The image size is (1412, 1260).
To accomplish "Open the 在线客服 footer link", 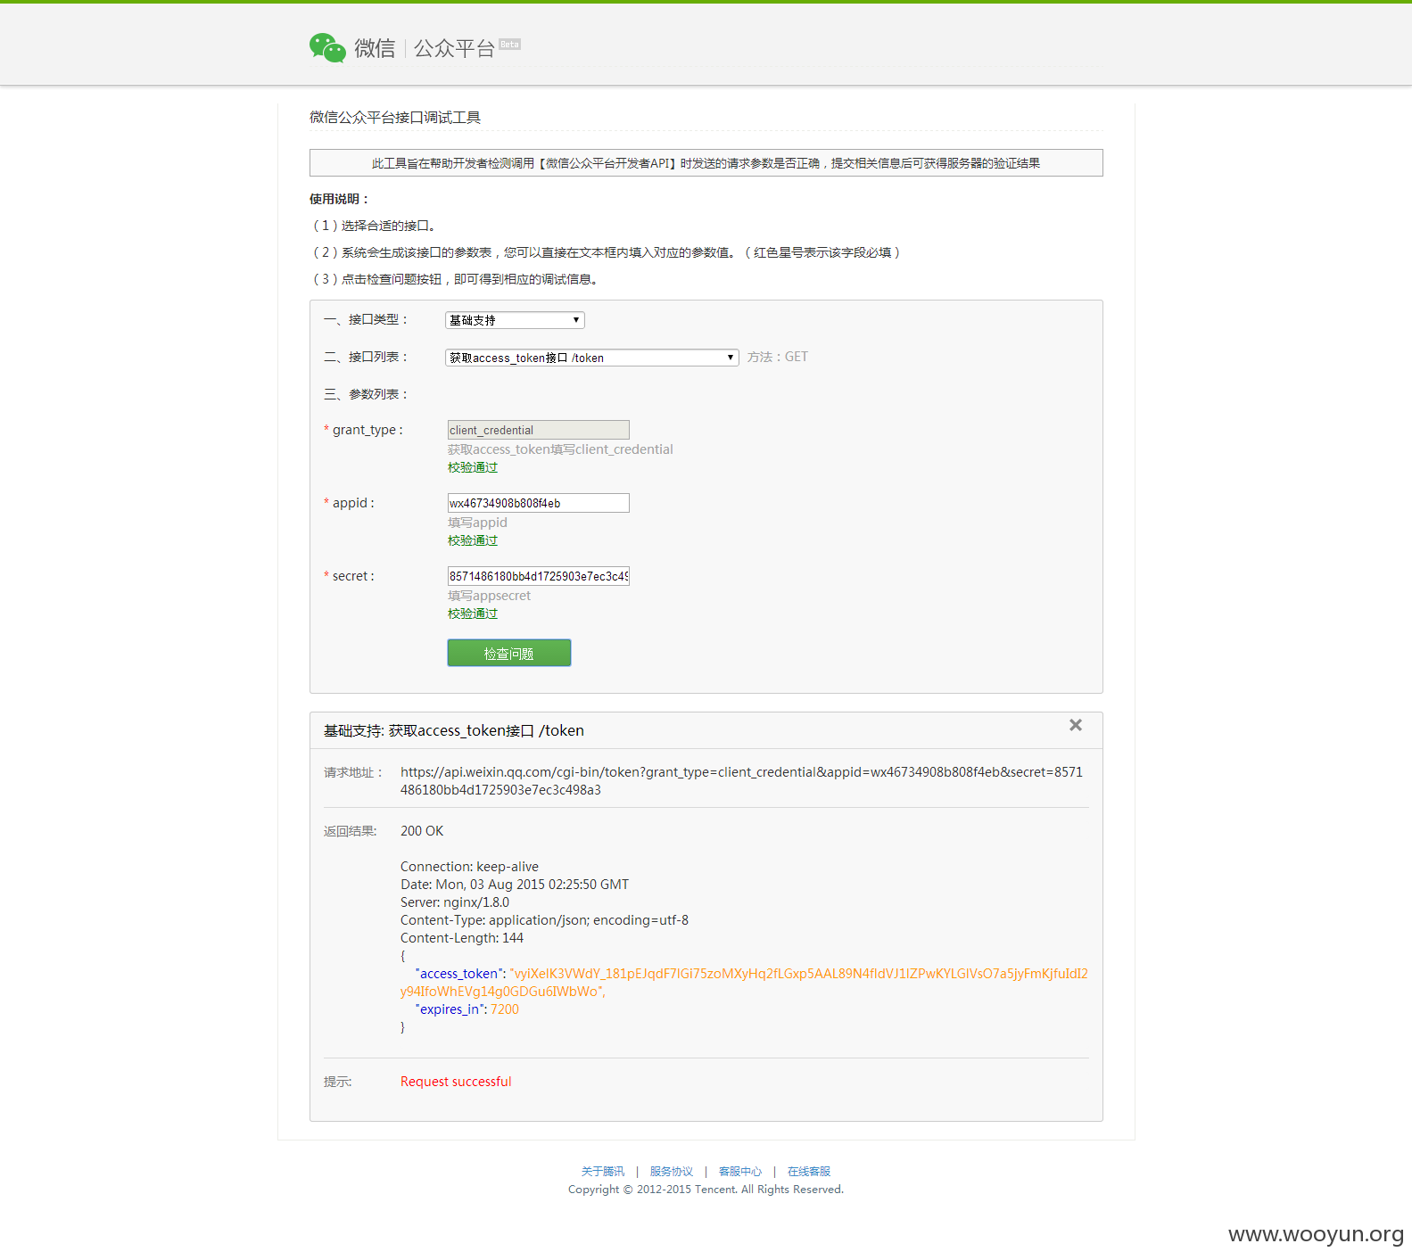I will (x=809, y=1172).
